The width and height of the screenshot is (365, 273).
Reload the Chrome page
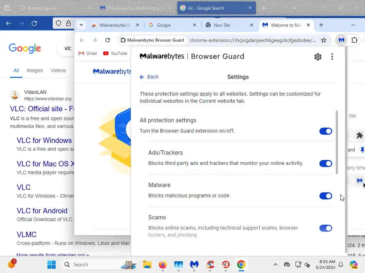click(108, 40)
